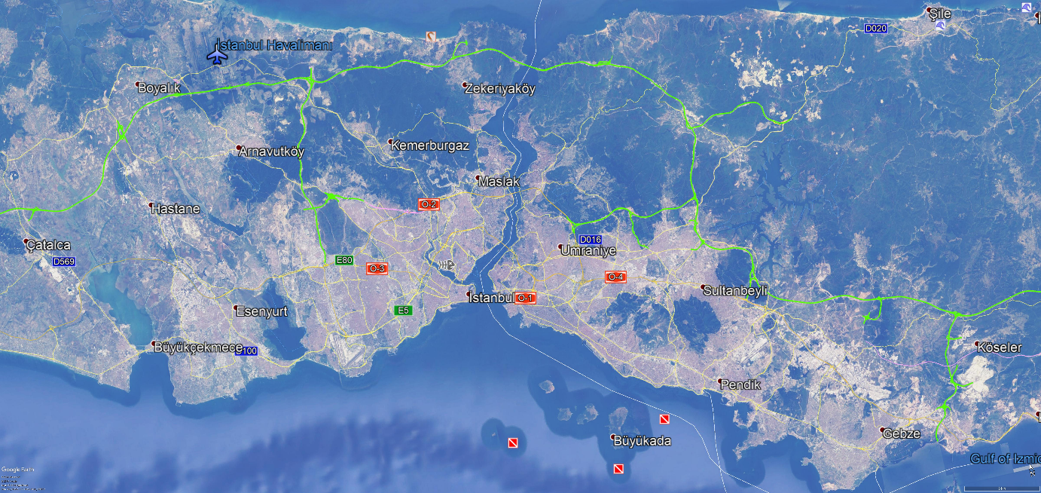Click the surf spot icon below Şile
The width and height of the screenshot is (1041, 493).
tap(940, 26)
